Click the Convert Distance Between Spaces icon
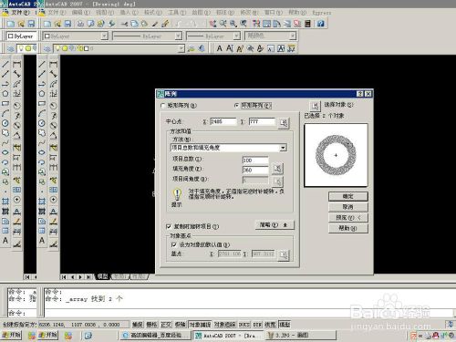Image resolution: width=456 pixels, height=342 pixels. click(x=291, y=48)
